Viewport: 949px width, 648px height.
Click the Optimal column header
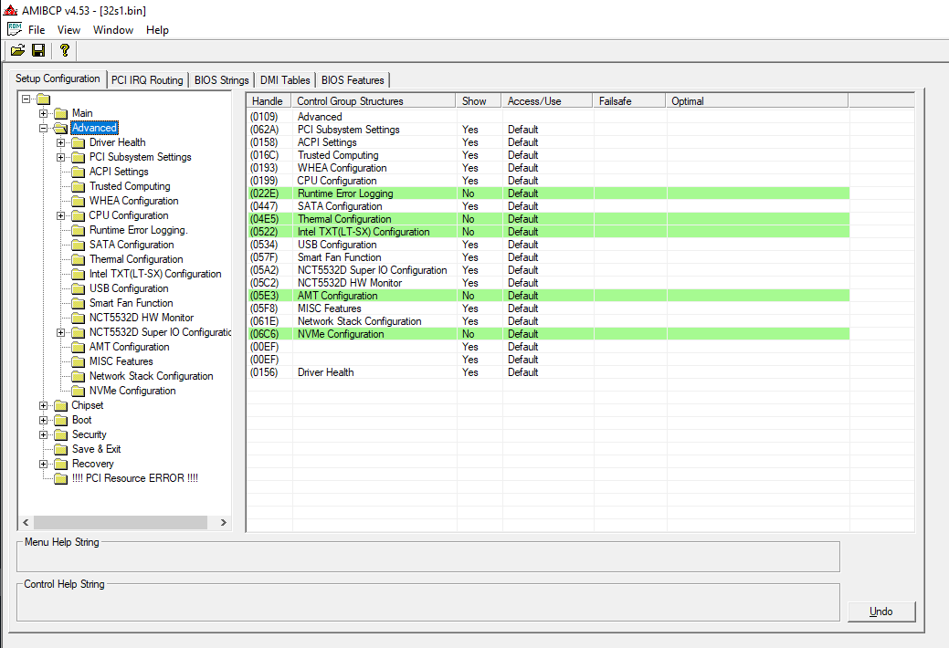click(x=756, y=101)
